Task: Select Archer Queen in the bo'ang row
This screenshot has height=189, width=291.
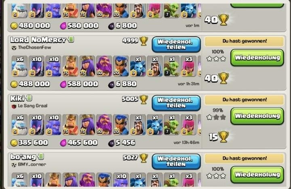Action: (70, 180)
